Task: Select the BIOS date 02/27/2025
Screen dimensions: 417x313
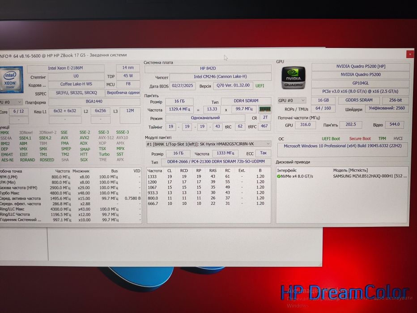Action: tap(183, 85)
